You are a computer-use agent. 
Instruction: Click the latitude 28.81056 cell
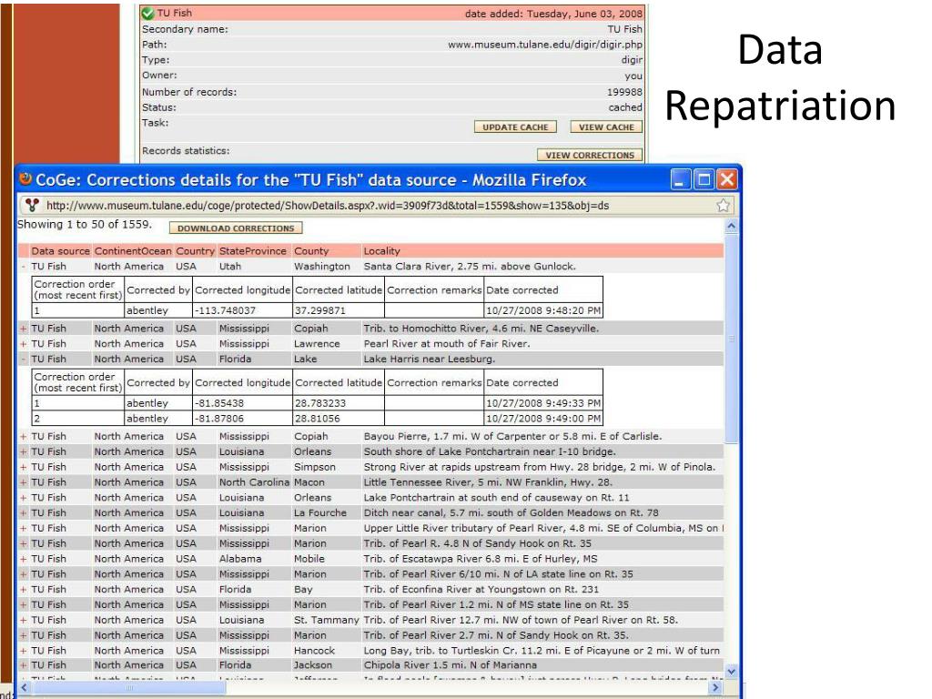click(339, 419)
